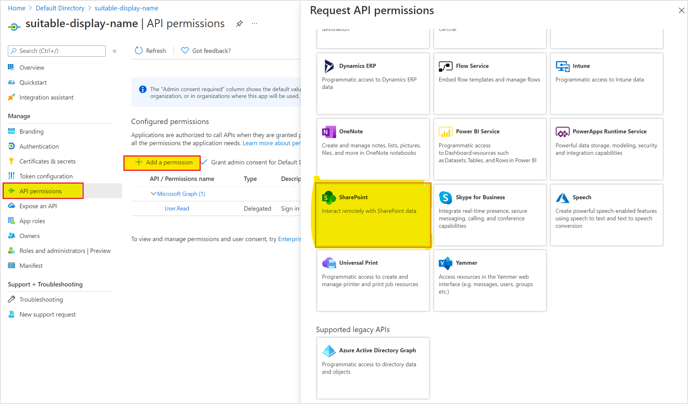
Task: Navigate to App roles
Action: click(x=32, y=221)
